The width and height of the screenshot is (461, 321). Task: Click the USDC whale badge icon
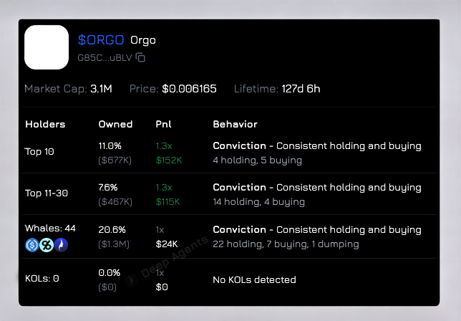tap(31, 245)
